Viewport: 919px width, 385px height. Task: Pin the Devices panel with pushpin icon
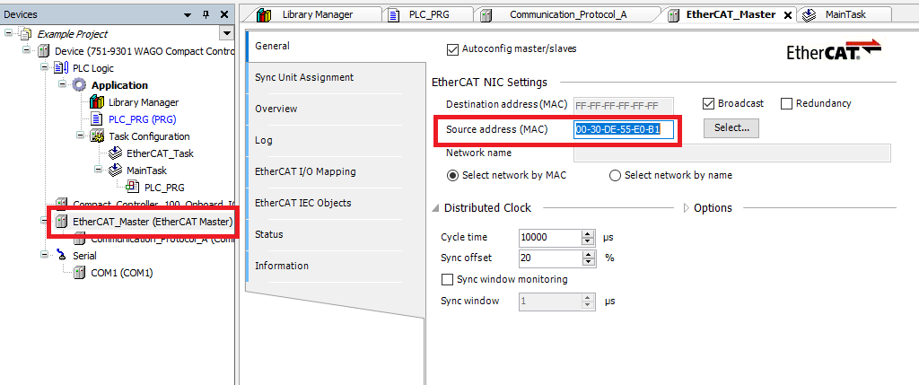coord(205,14)
